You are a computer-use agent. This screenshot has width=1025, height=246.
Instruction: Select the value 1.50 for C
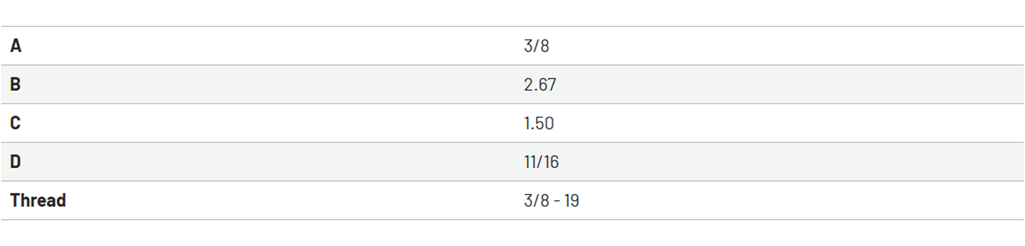(x=539, y=123)
